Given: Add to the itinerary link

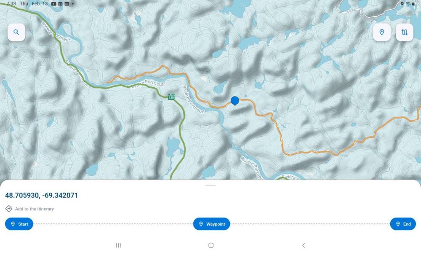Looking at the screenshot, I should [x=35, y=209].
